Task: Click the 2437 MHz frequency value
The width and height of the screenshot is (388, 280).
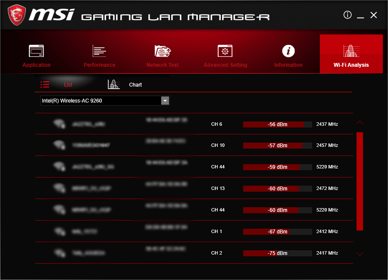Action: (x=327, y=124)
